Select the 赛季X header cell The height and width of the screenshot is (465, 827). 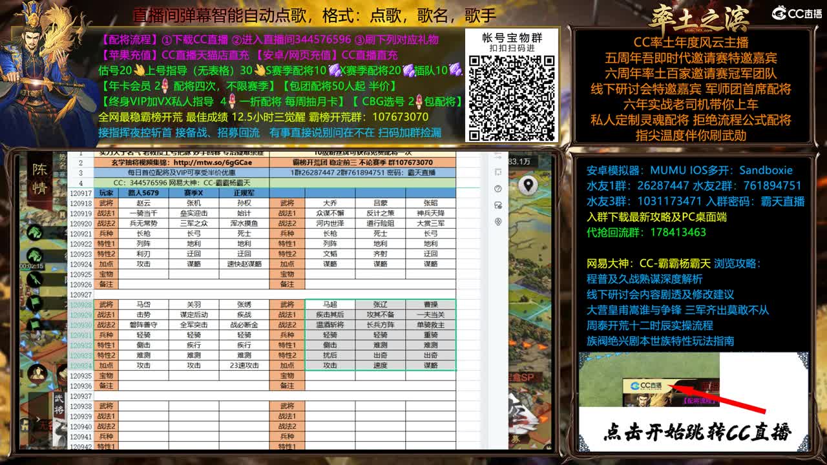click(193, 193)
